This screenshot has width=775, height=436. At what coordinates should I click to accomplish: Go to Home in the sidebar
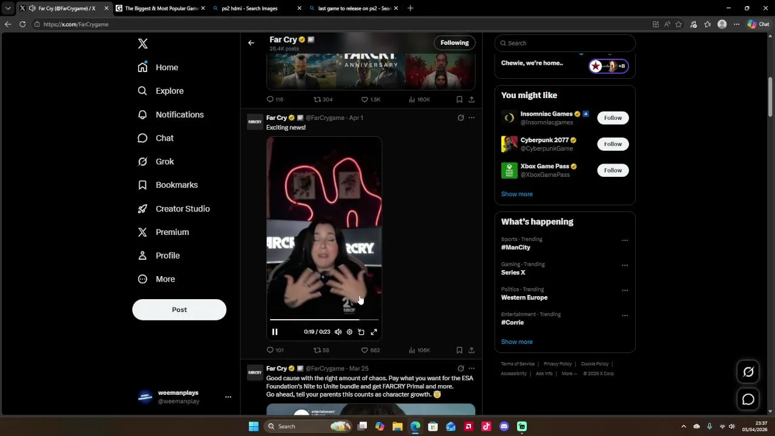click(158, 67)
